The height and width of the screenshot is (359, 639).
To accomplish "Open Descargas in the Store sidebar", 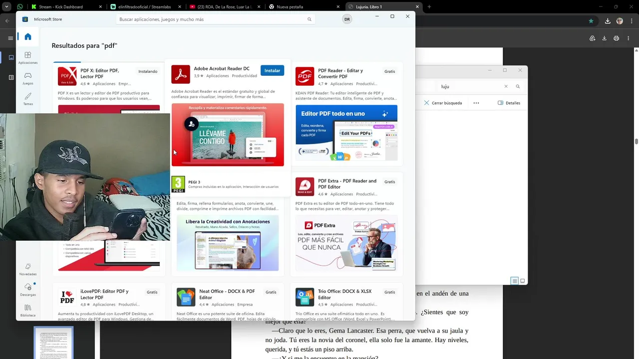I will (x=28, y=290).
